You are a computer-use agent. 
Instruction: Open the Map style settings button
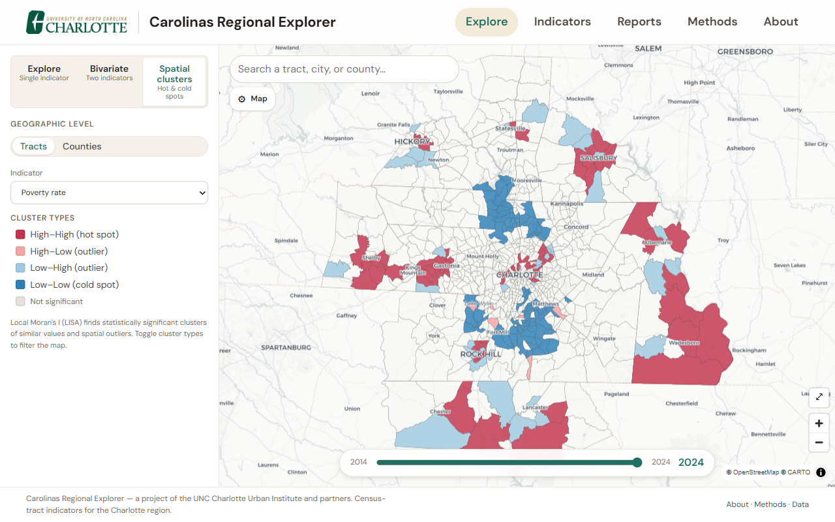[252, 99]
